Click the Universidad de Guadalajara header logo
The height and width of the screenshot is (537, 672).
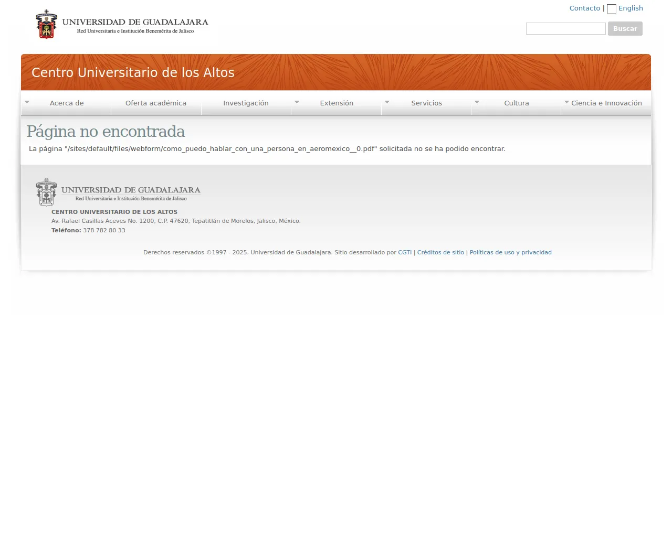[x=122, y=24]
